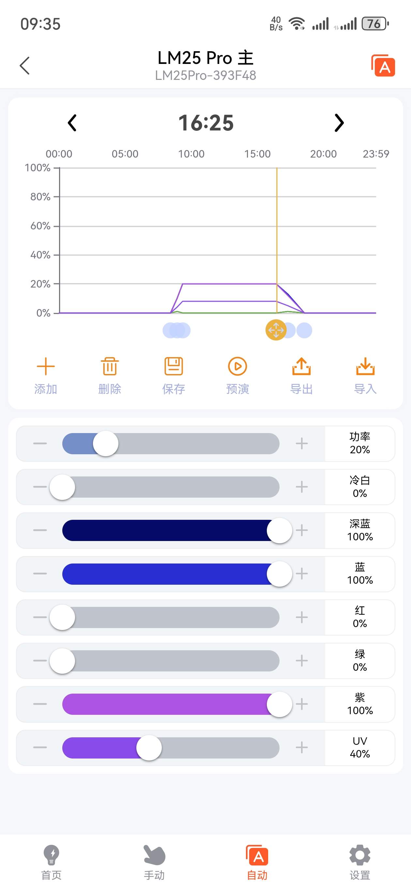Image resolution: width=411 pixels, height=887 pixels.
Task: Tap the 添加 (add) plus icon
Action: [x=45, y=366]
